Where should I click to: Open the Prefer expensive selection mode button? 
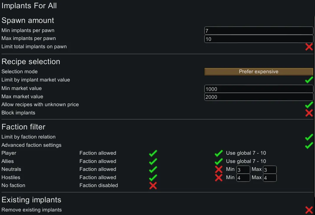tap(258, 72)
